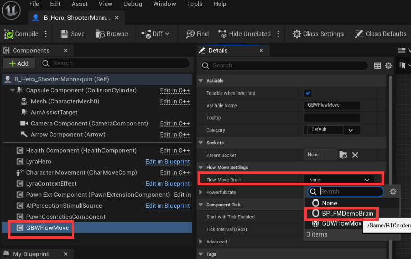Collapse the Sockets section
411x259 pixels.
point(201,143)
